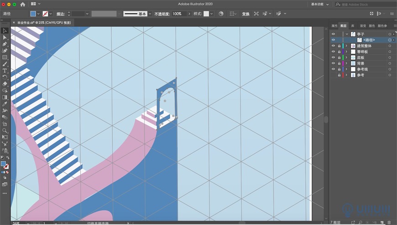Select the Rectangle tool
Viewport: 397px width, 225px height.
tap(5, 57)
